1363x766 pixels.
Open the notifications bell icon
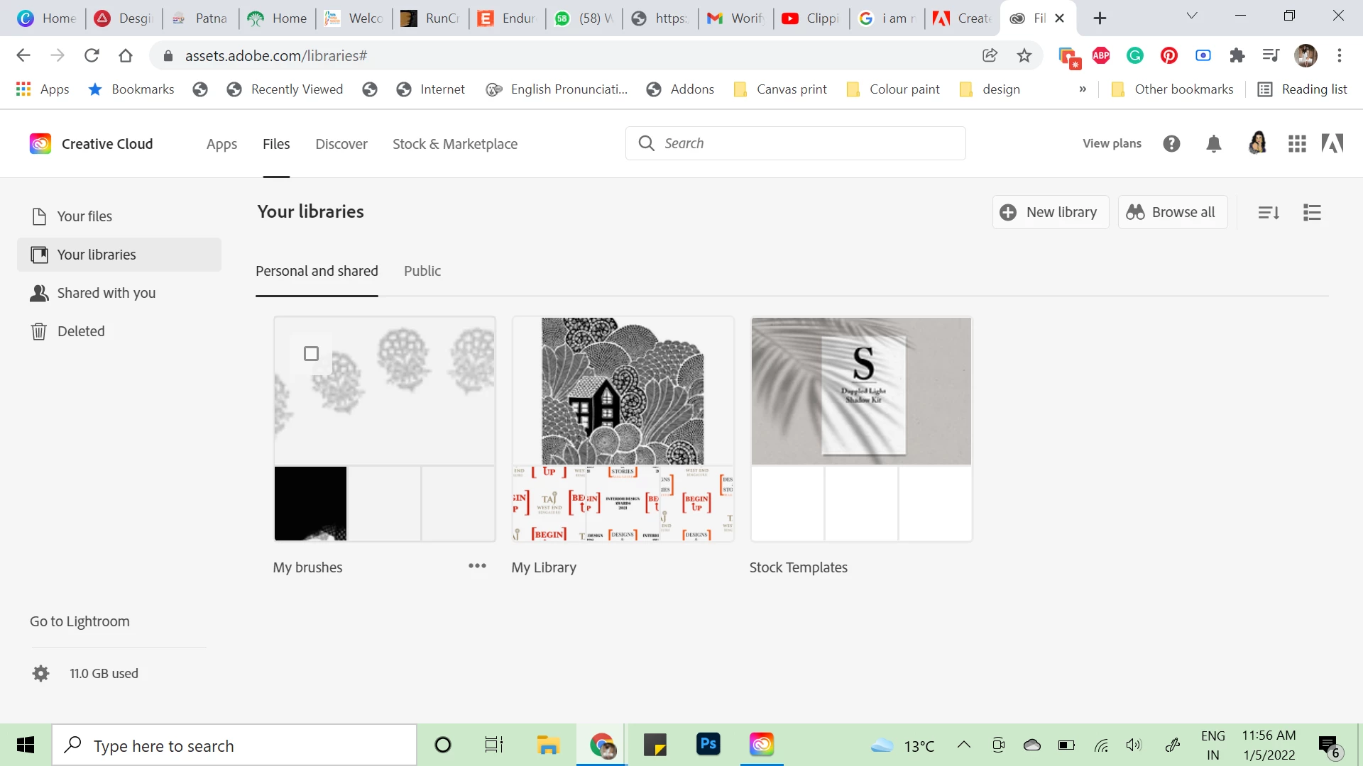pos(1214,144)
